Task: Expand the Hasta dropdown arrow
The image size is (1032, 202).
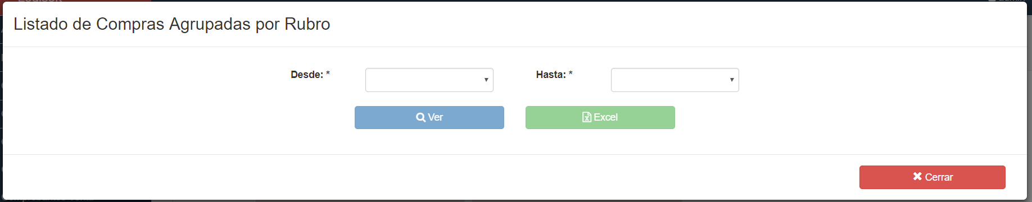Action: 732,80
